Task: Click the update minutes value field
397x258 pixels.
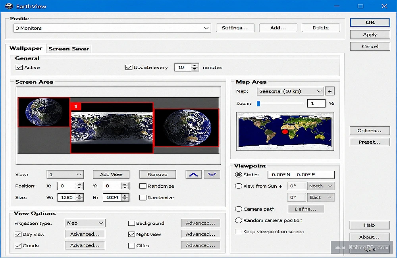Action: [x=183, y=67]
